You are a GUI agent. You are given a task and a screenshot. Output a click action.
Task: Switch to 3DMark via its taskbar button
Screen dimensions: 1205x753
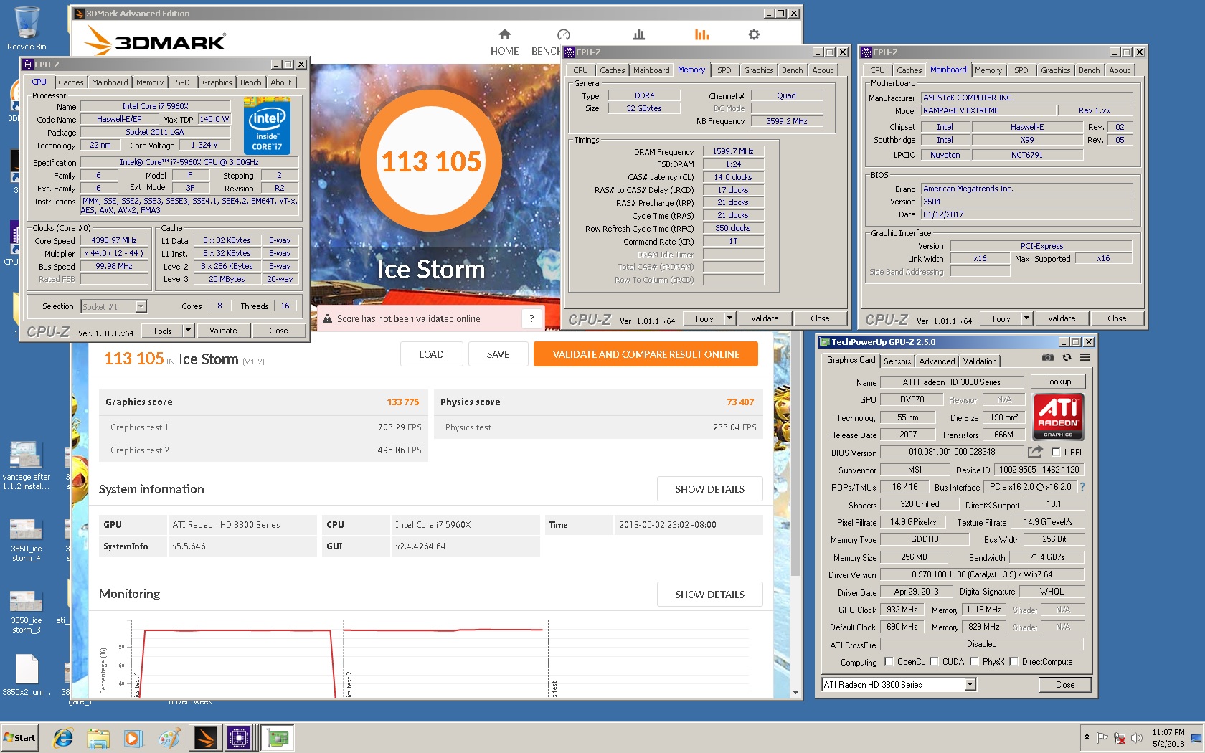(205, 738)
